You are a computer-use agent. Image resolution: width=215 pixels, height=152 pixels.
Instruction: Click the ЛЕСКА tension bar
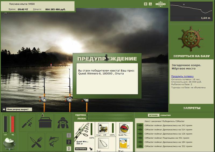click(x=110, y=119)
